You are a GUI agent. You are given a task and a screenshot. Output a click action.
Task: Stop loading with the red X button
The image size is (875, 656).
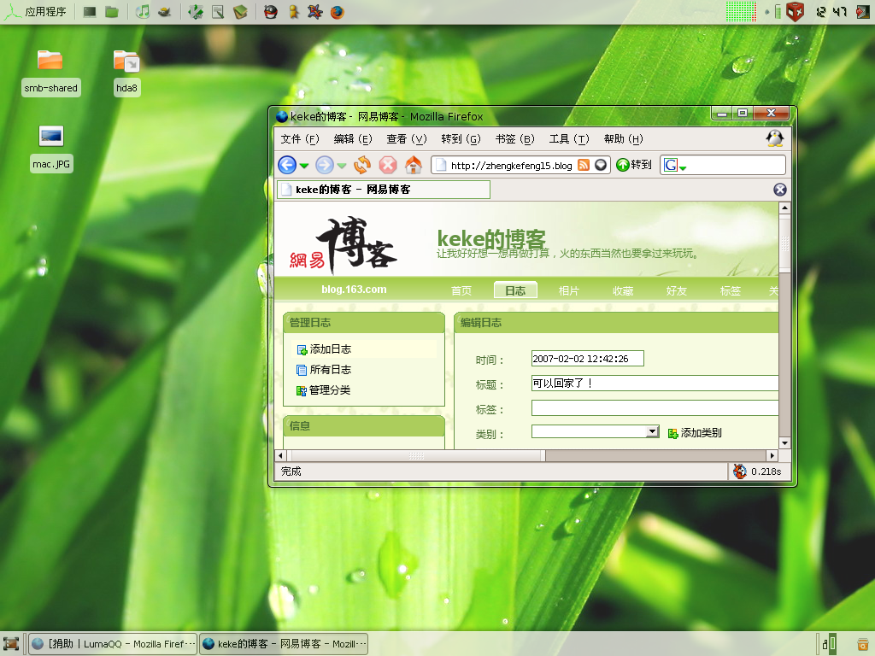pyautogui.click(x=388, y=165)
